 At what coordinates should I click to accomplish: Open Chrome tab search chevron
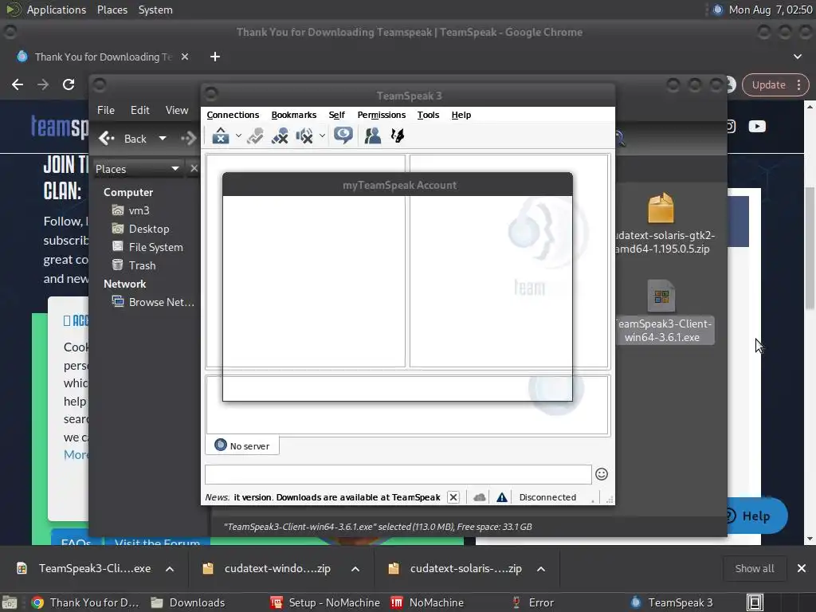tap(797, 57)
